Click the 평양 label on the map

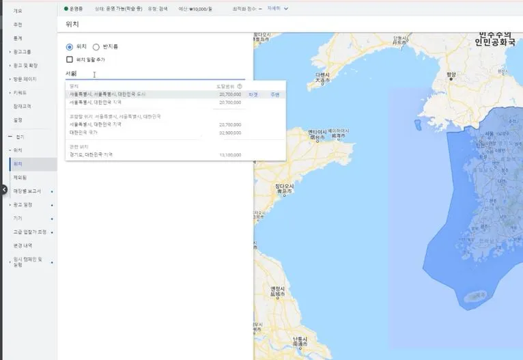pyautogui.click(x=451, y=74)
